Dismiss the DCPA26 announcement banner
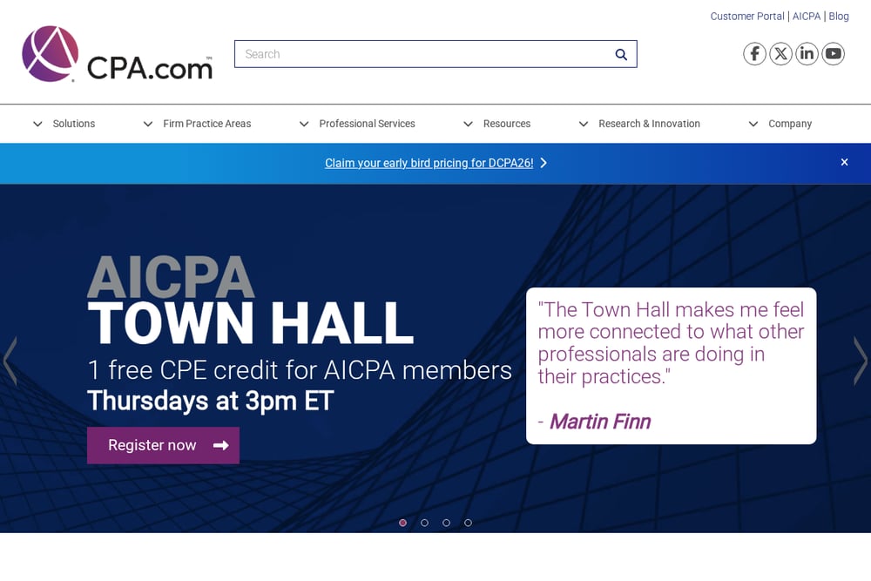The image size is (871, 581). (844, 162)
